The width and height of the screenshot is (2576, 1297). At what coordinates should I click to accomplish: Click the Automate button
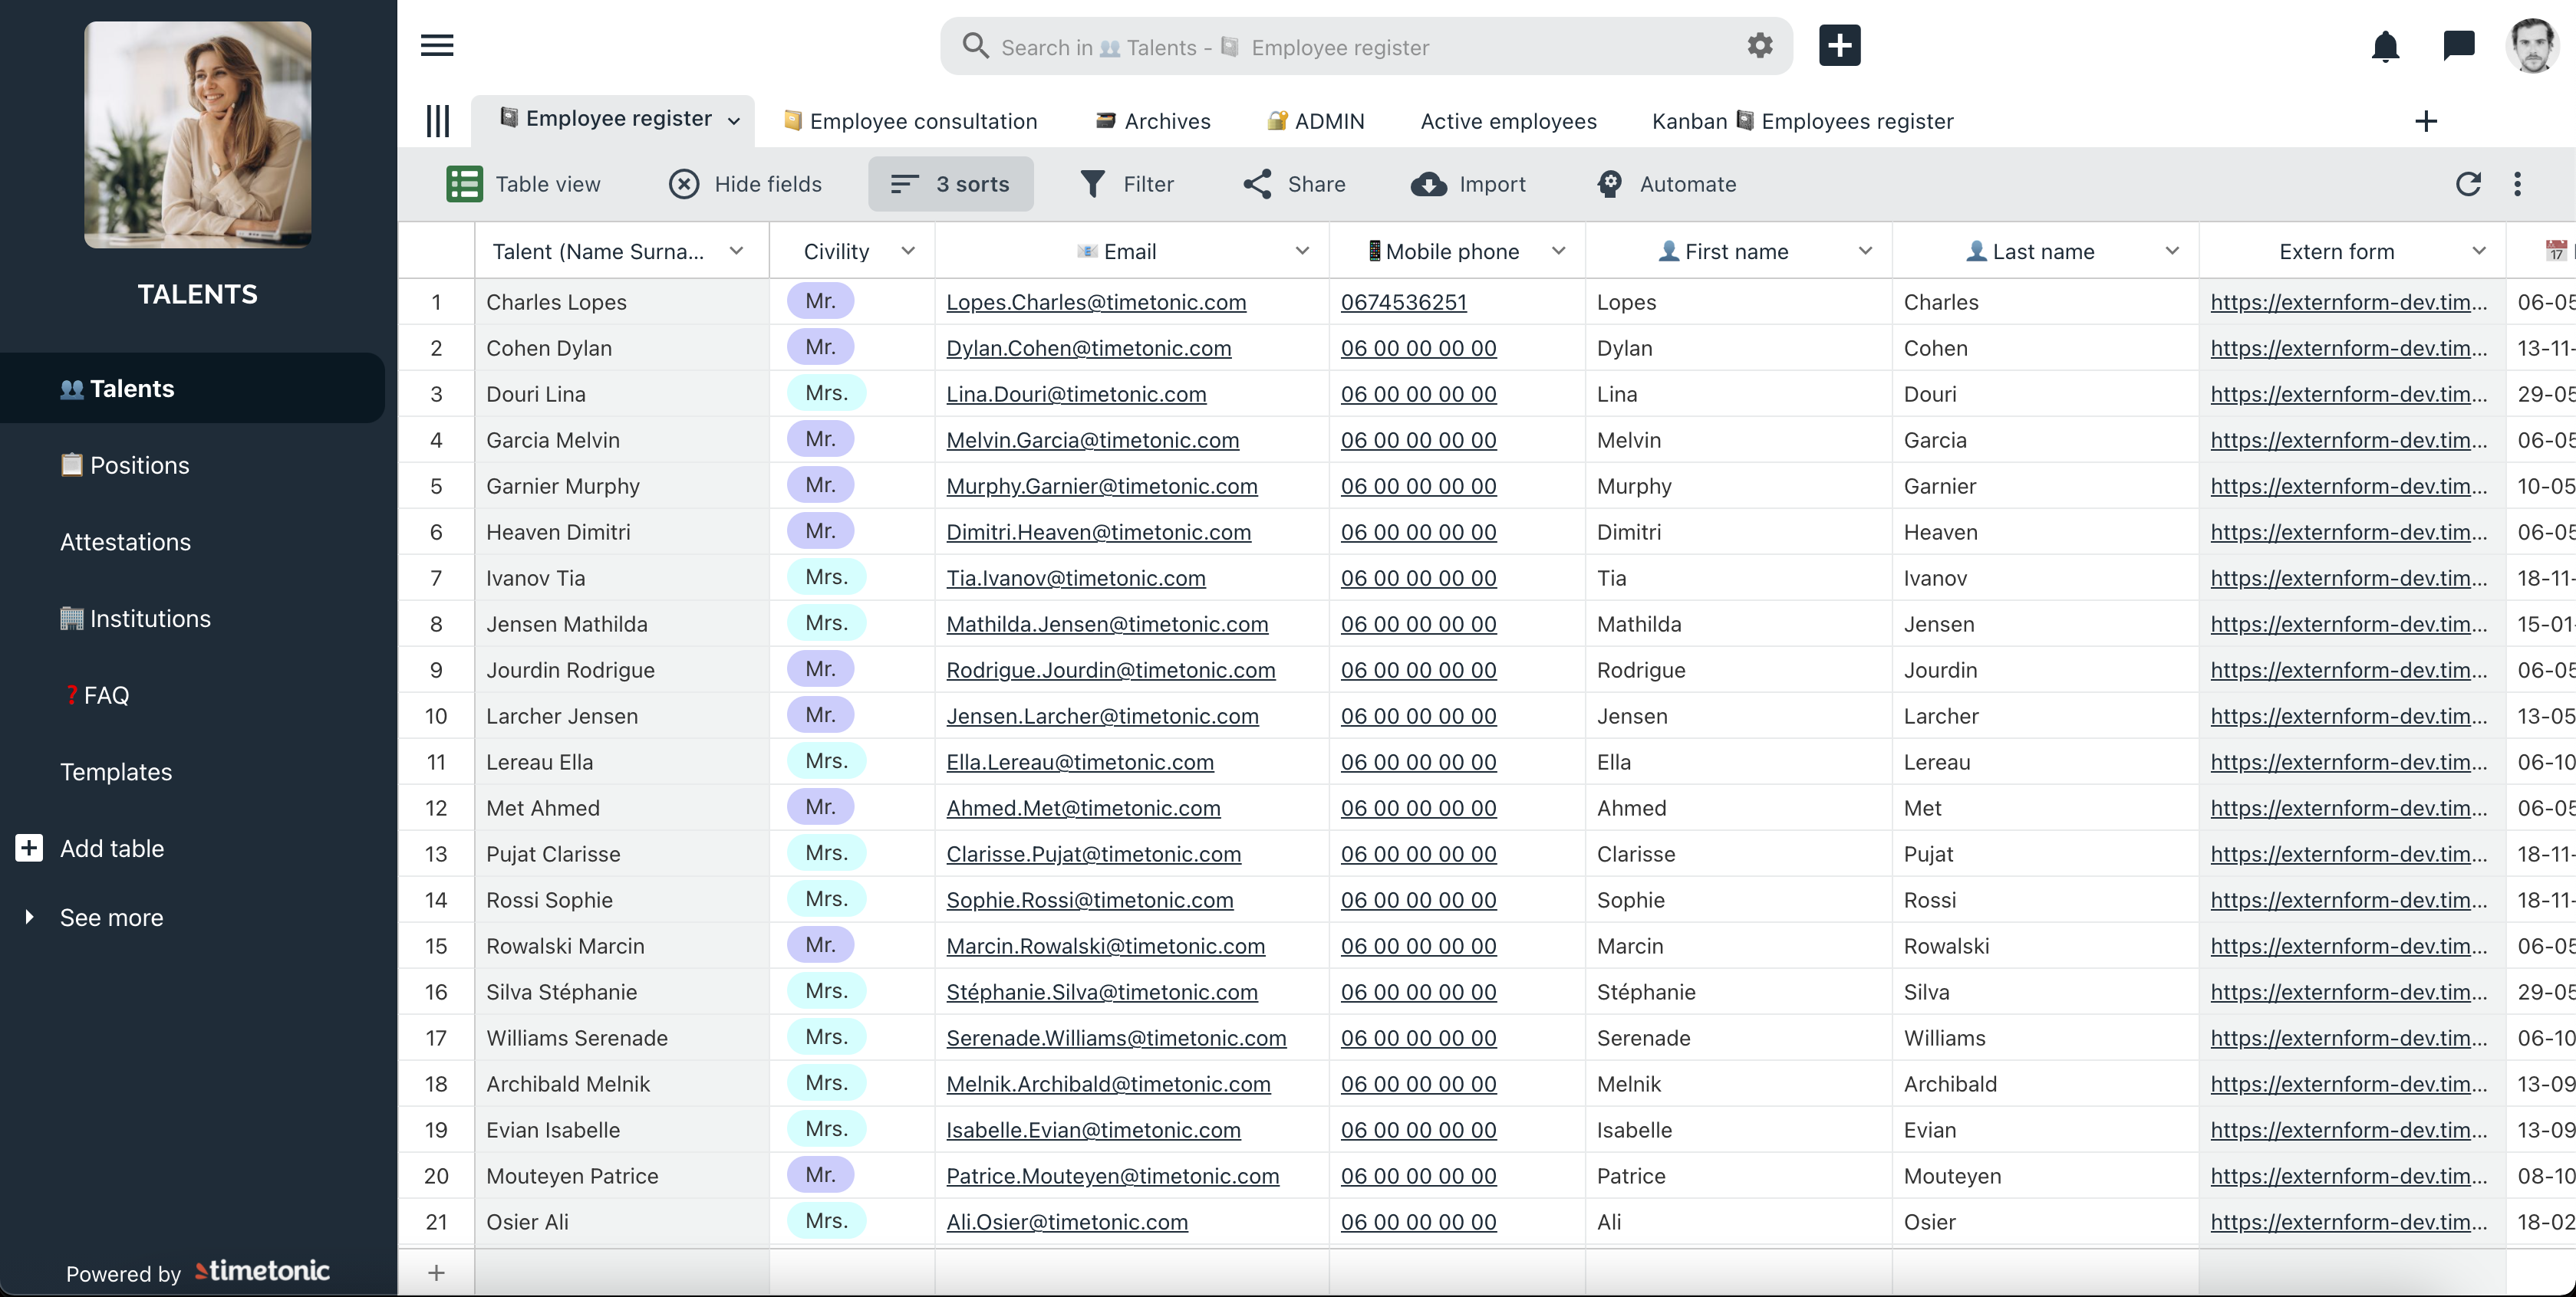point(1666,184)
